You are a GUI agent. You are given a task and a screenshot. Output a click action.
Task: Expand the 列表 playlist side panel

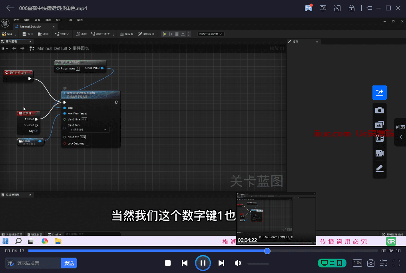[x=400, y=132]
